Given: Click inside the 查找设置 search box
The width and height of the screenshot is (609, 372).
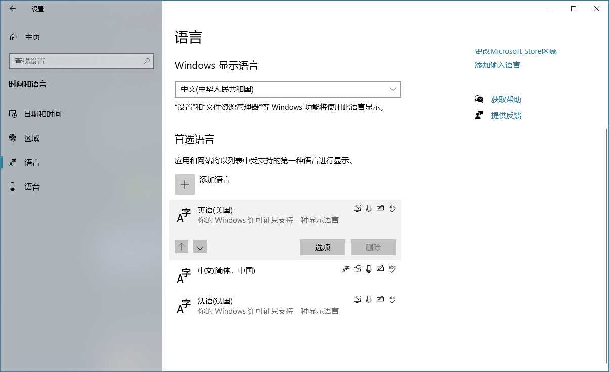Looking at the screenshot, I should 78,61.
